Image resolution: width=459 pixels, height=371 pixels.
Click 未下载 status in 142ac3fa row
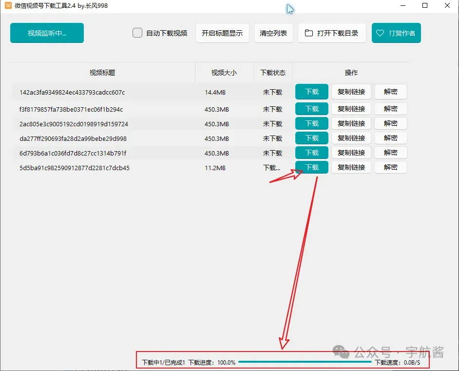click(272, 92)
